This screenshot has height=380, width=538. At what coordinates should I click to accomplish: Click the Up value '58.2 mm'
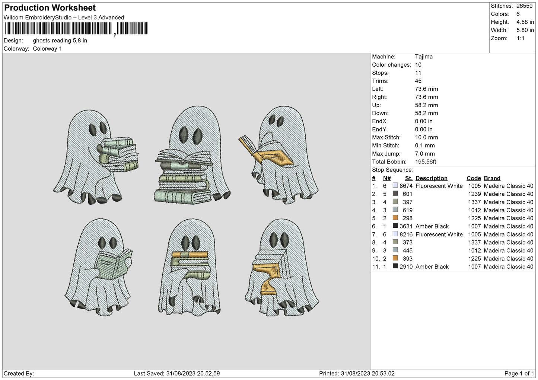click(x=426, y=105)
